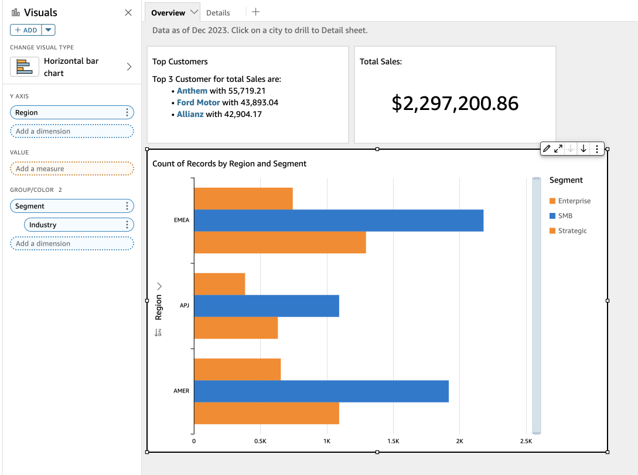Expand the Region axis label chevron
This screenshot has height=475, width=638.
coord(159,286)
